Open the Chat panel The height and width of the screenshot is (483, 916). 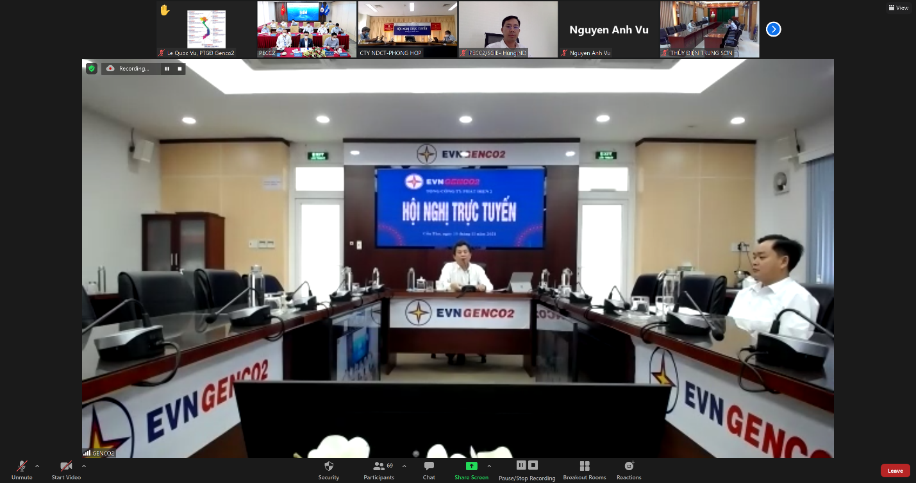429,466
